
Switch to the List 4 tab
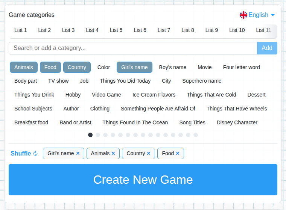pyautogui.click(x=92, y=30)
